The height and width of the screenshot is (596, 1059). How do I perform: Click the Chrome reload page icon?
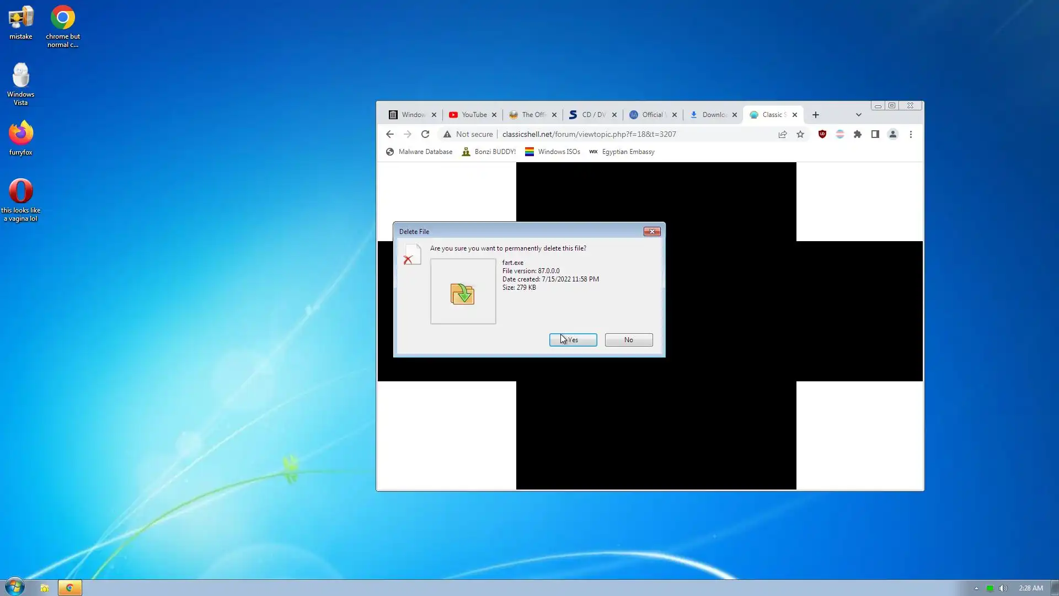pyautogui.click(x=425, y=134)
